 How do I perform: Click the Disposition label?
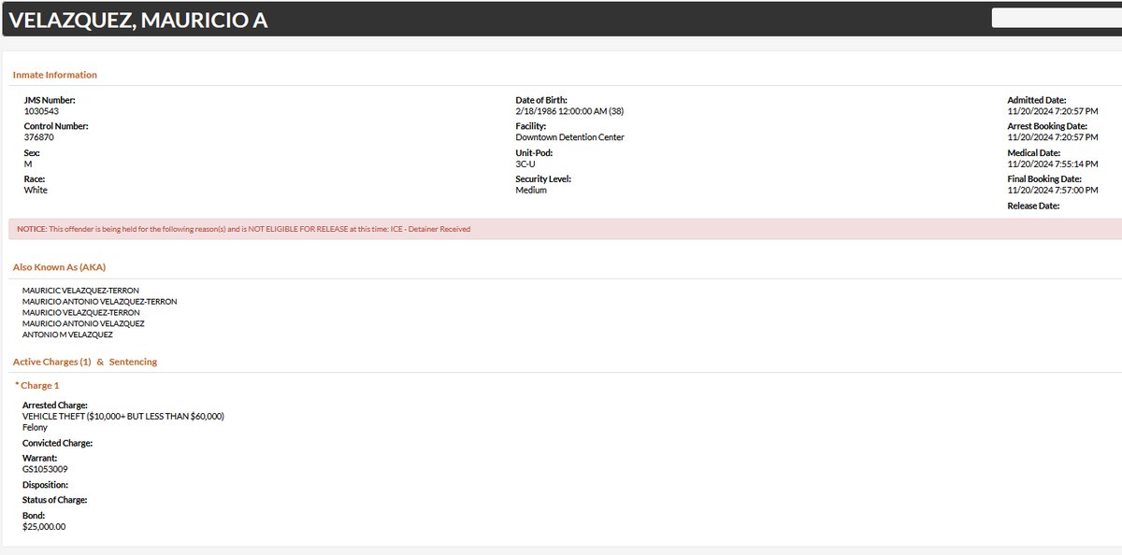[x=47, y=485]
